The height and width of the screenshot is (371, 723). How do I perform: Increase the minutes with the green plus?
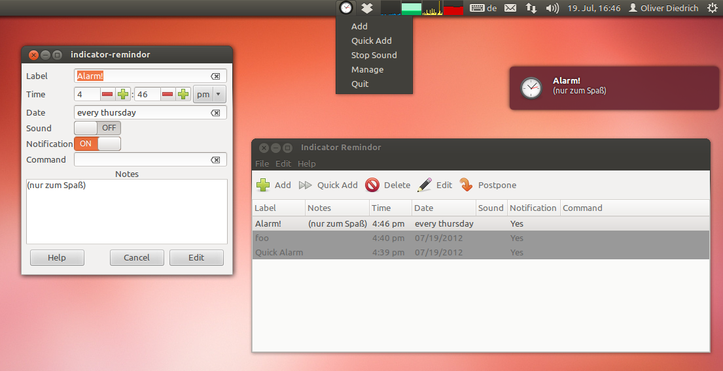coord(183,94)
